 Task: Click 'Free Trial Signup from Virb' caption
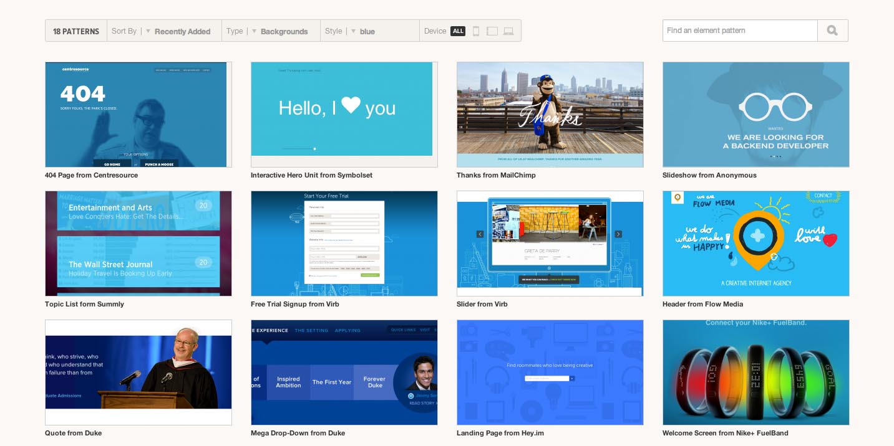(x=295, y=304)
